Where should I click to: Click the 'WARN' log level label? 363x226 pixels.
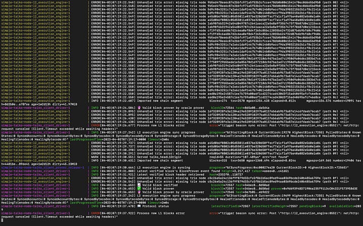[95, 157]
